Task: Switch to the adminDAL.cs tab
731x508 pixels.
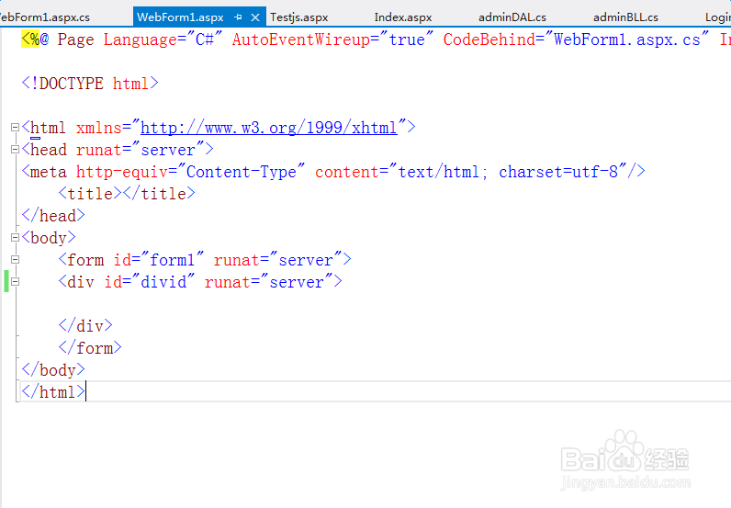Action: pos(512,17)
